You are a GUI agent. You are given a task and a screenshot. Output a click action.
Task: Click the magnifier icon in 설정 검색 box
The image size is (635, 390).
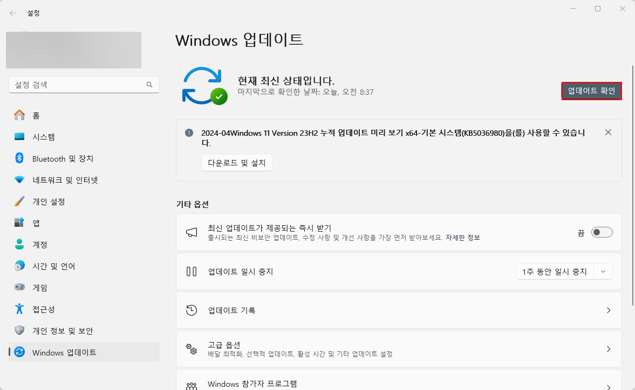(149, 85)
